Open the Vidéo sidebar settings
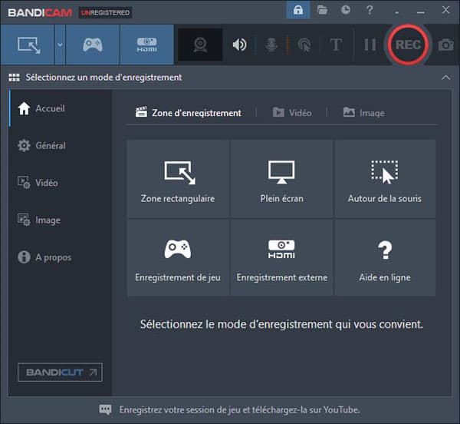The height and width of the screenshot is (424, 460). click(60, 183)
